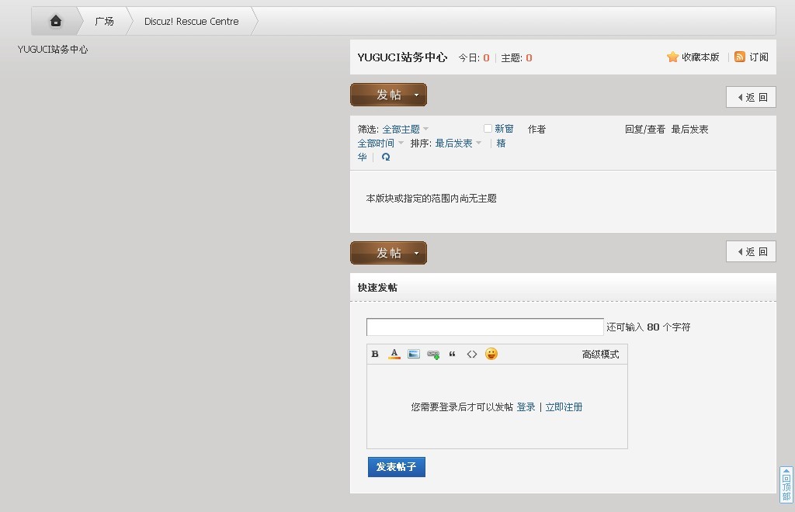Click the 收藏本版 star icon

(x=672, y=57)
